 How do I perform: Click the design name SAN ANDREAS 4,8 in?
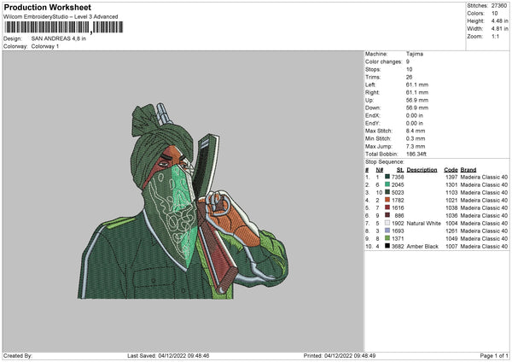59,38
